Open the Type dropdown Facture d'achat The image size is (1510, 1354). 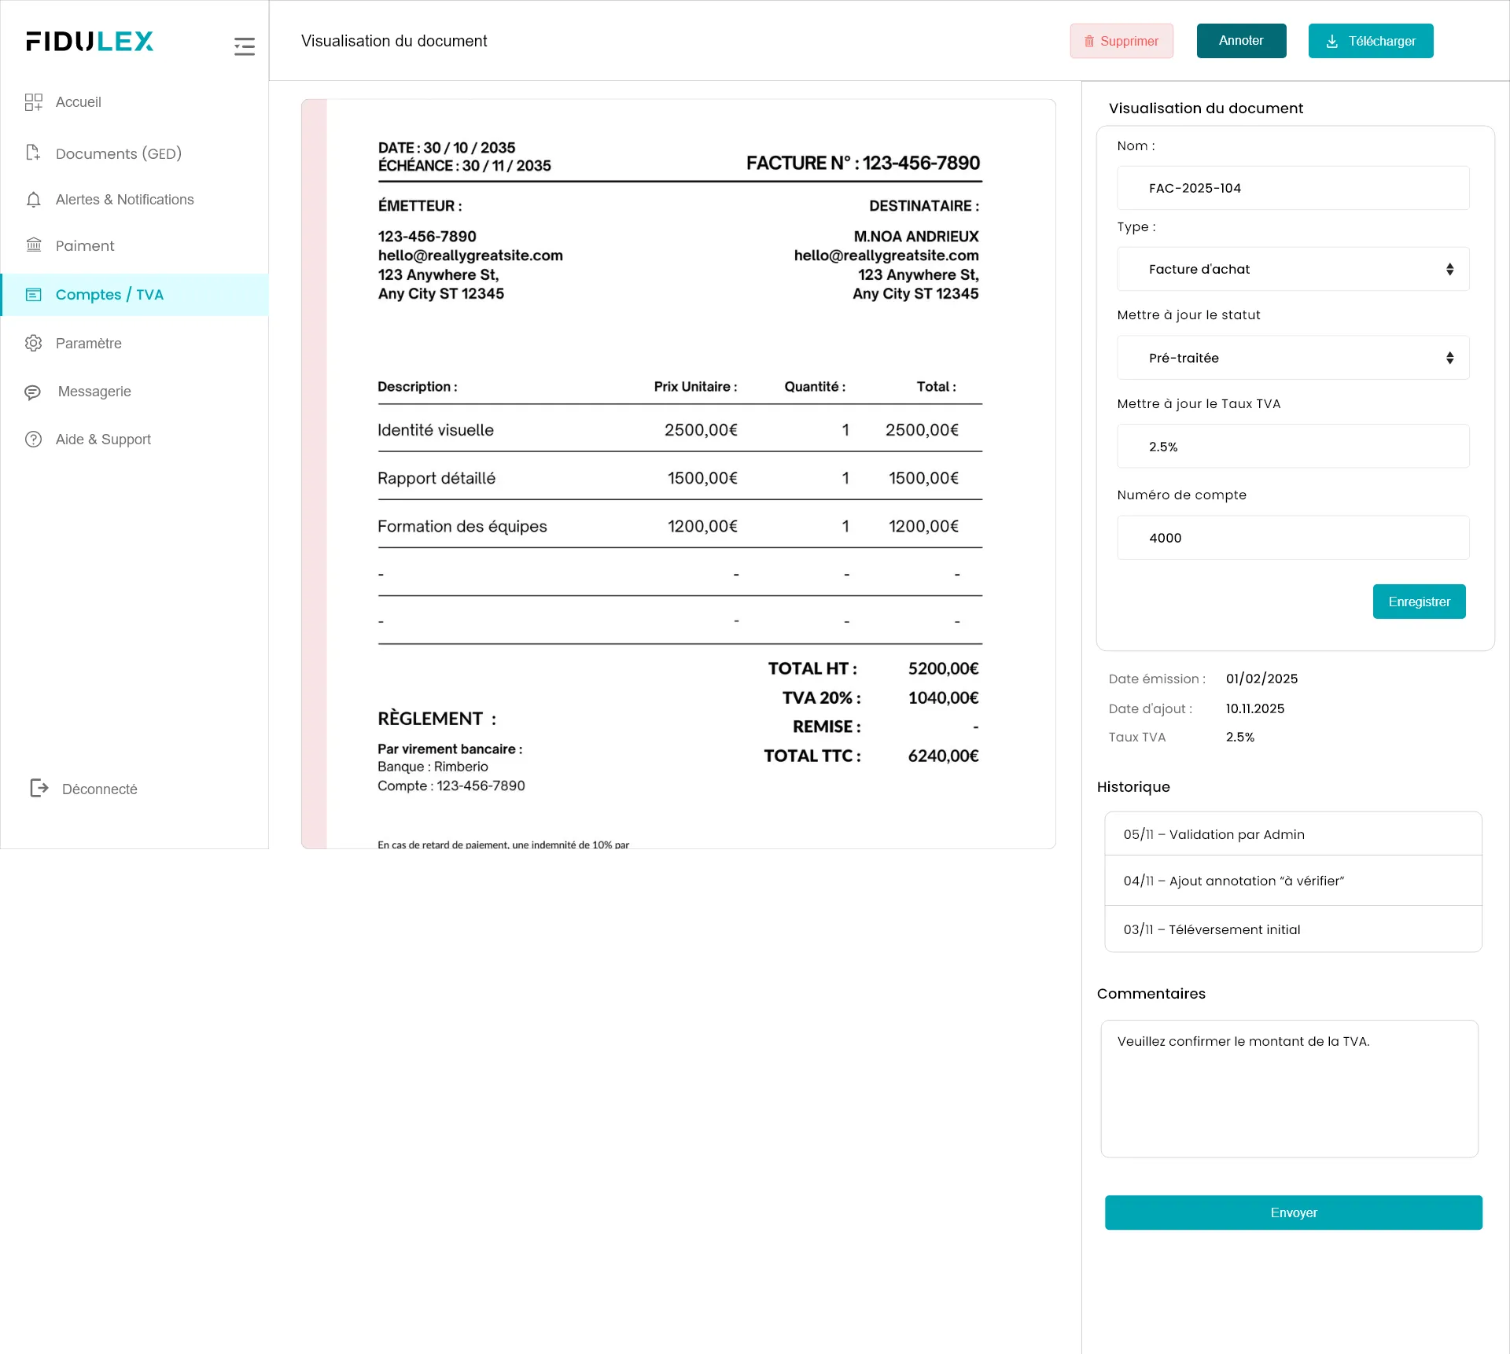tap(1292, 270)
